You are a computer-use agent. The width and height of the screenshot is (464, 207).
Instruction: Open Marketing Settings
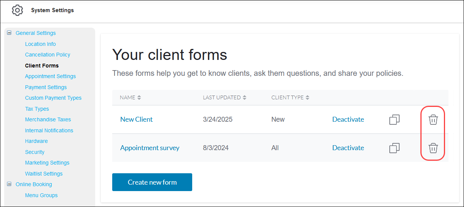click(47, 163)
